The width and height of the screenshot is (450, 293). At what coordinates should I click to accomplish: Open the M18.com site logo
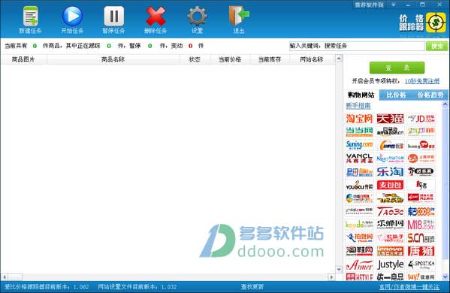pos(421,225)
